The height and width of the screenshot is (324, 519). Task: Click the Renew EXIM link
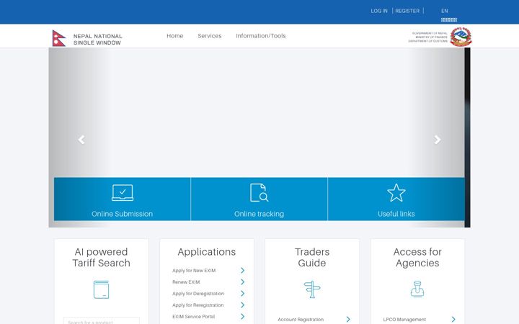tap(186, 282)
